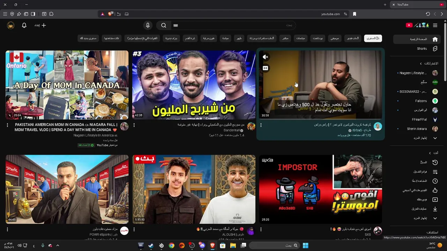Open Liked videos in the sidebar
Viewport: 447px width, 251px height.
pyautogui.click(x=417, y=190)
